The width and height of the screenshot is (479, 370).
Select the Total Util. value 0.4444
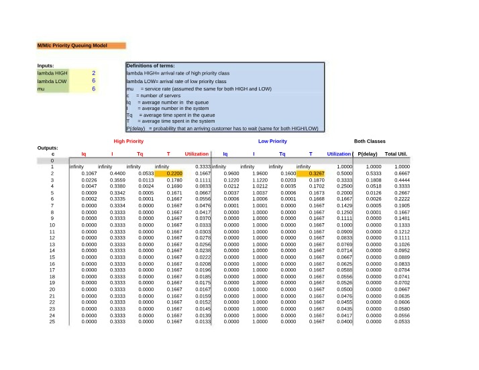tap(402, 180)
